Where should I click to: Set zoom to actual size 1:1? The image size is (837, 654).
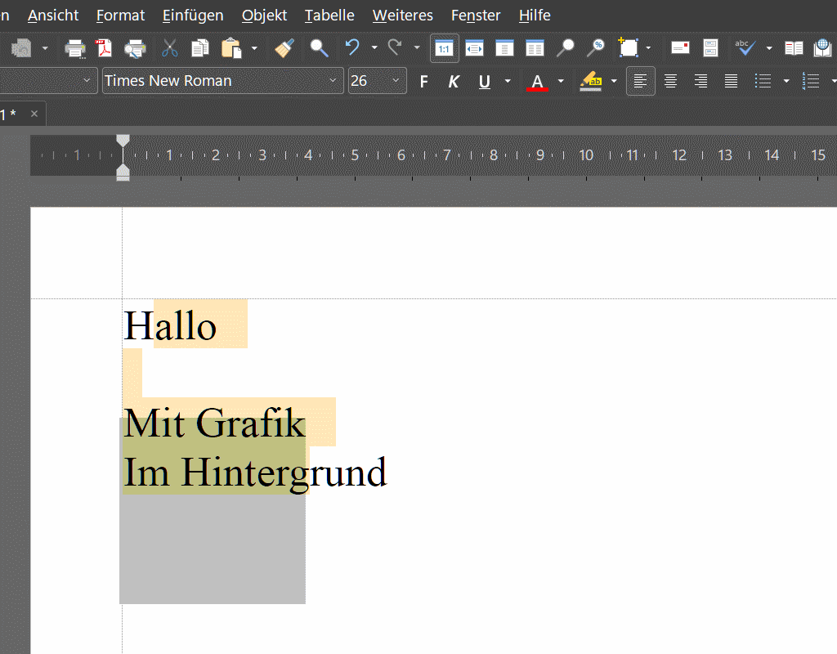[445, 48]
